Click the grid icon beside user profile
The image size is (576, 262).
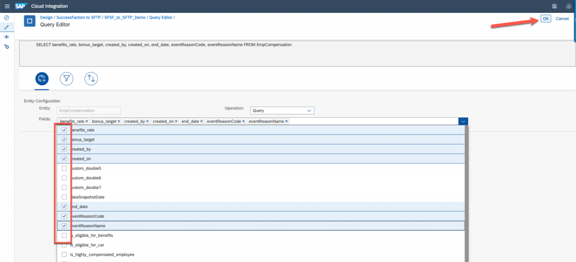click(x=554, y=6)
